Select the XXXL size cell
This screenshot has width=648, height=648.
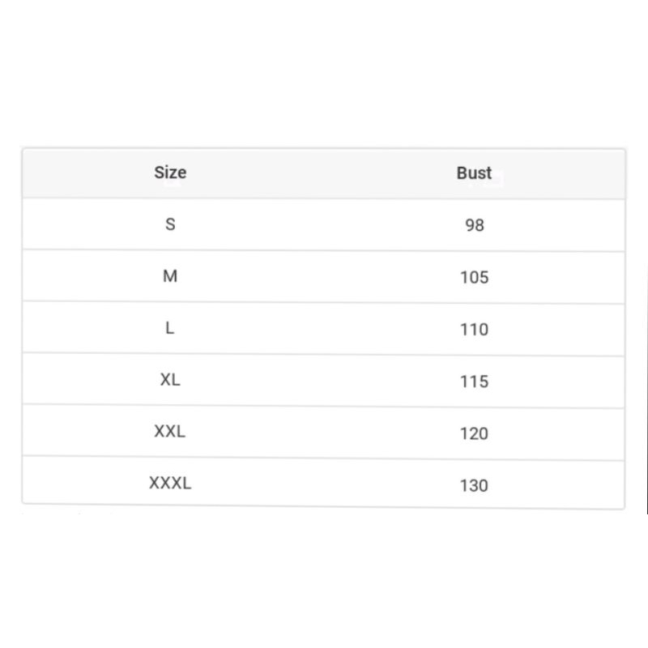pos(170,484)
